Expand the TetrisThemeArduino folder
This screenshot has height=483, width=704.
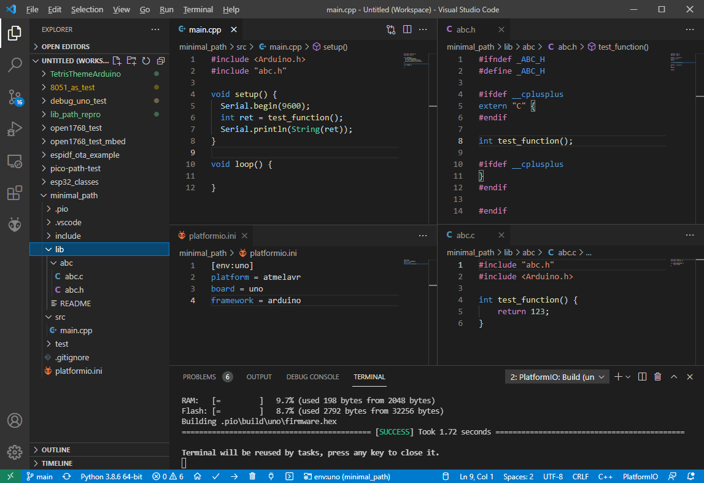pyautogui.click(x=85, y=74)
